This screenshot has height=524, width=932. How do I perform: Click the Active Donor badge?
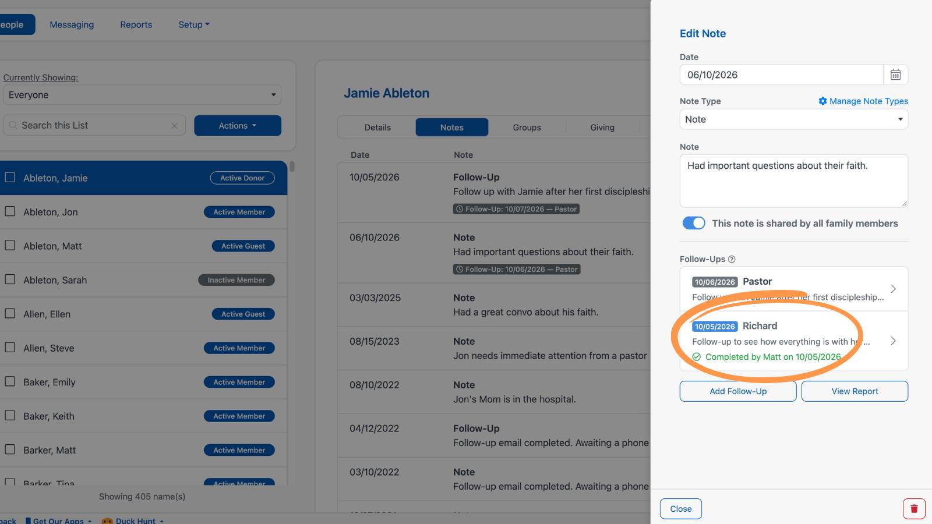click(242, 178)
